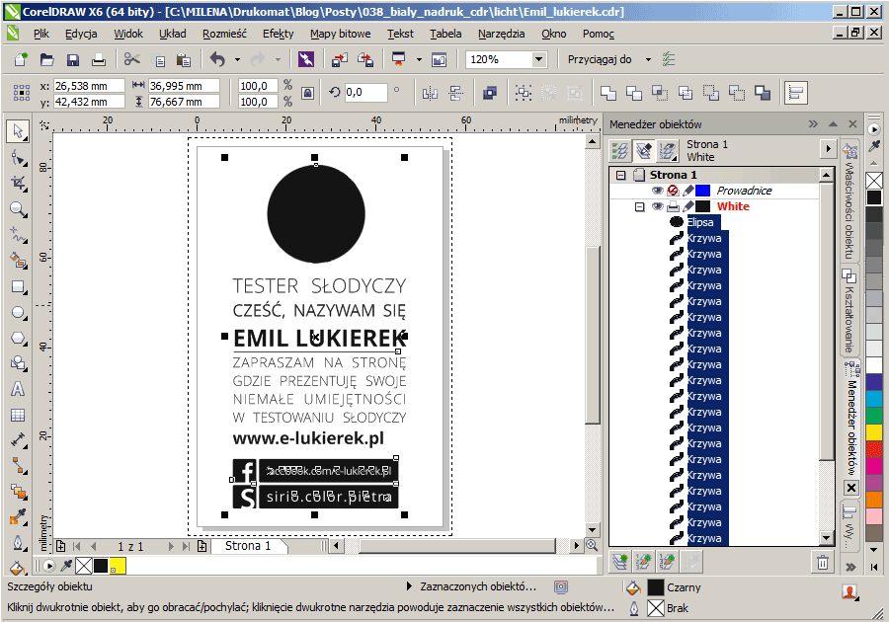Save the document with floppy icon
Image resolution: width=889 pixels, height=622 pixels.
pyautogui.click(x=73, y=59)
